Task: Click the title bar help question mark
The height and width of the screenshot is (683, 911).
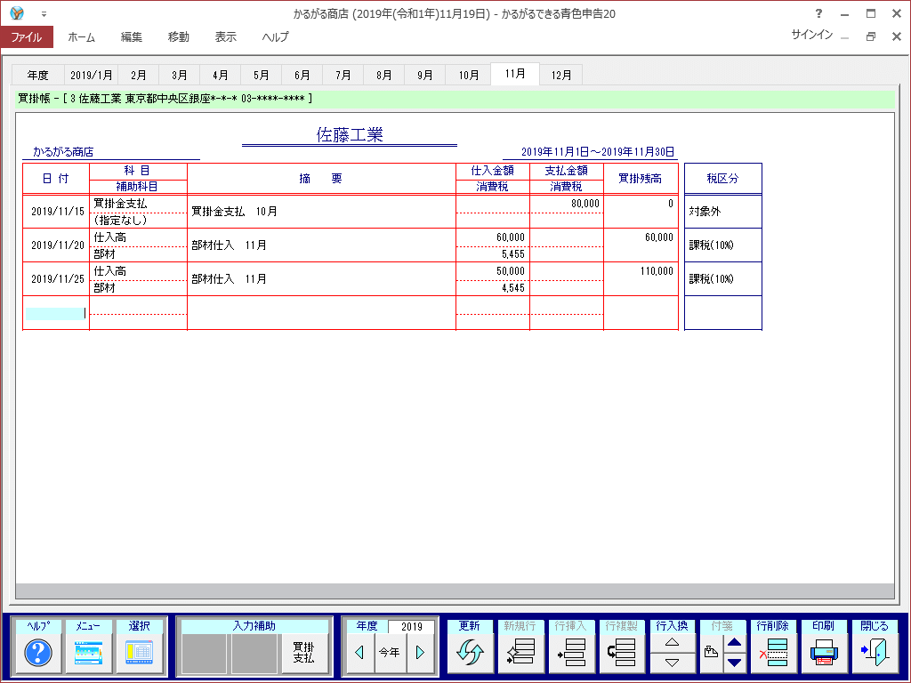Action: click(x=818, y=13)
